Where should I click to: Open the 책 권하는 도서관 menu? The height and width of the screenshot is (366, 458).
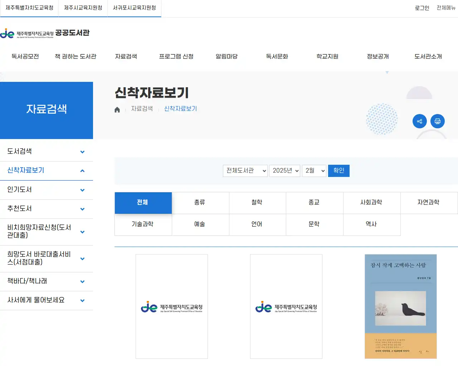pyautogui.click(x=75, y=56)
